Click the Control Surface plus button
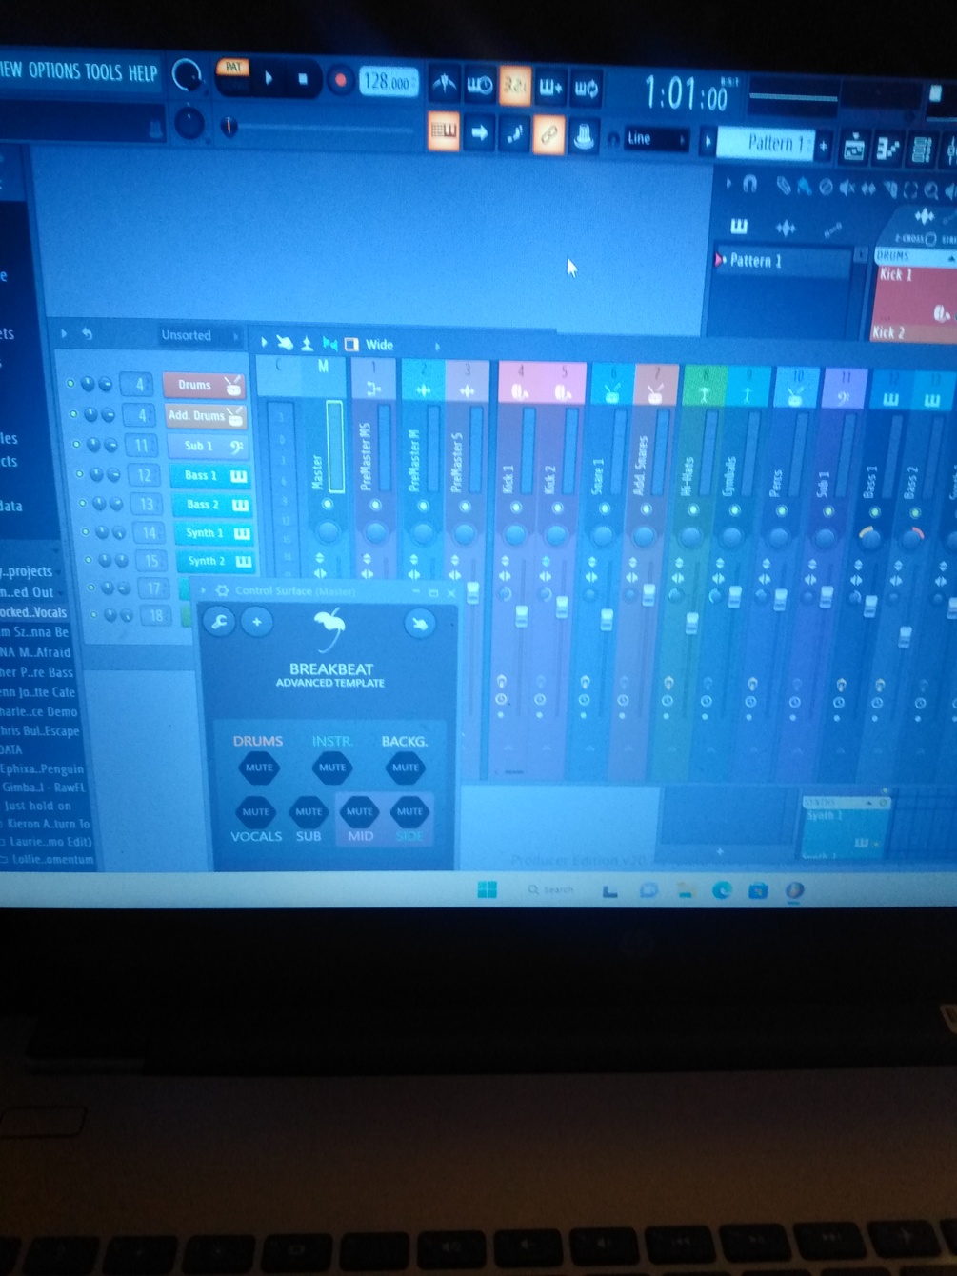This screenshot has width=957, height=1276. tap(256, 622)
